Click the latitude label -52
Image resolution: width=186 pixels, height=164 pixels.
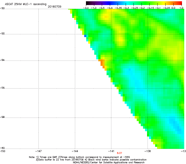click(x=2, y=34)
